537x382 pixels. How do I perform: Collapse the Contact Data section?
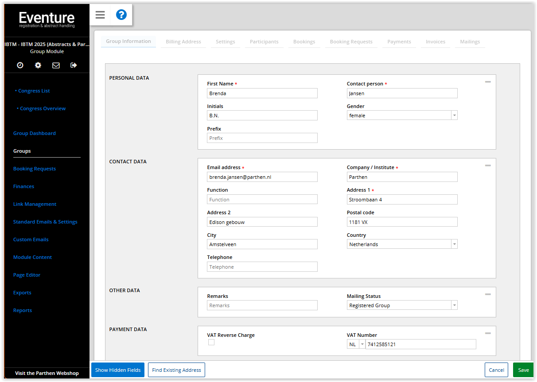tap(488, 166)
